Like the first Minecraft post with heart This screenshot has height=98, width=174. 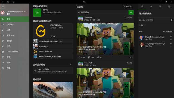[82, 57]
